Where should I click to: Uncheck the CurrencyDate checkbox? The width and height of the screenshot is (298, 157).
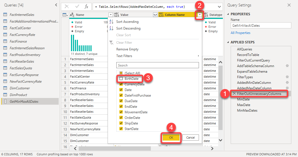tap(121, 84)
